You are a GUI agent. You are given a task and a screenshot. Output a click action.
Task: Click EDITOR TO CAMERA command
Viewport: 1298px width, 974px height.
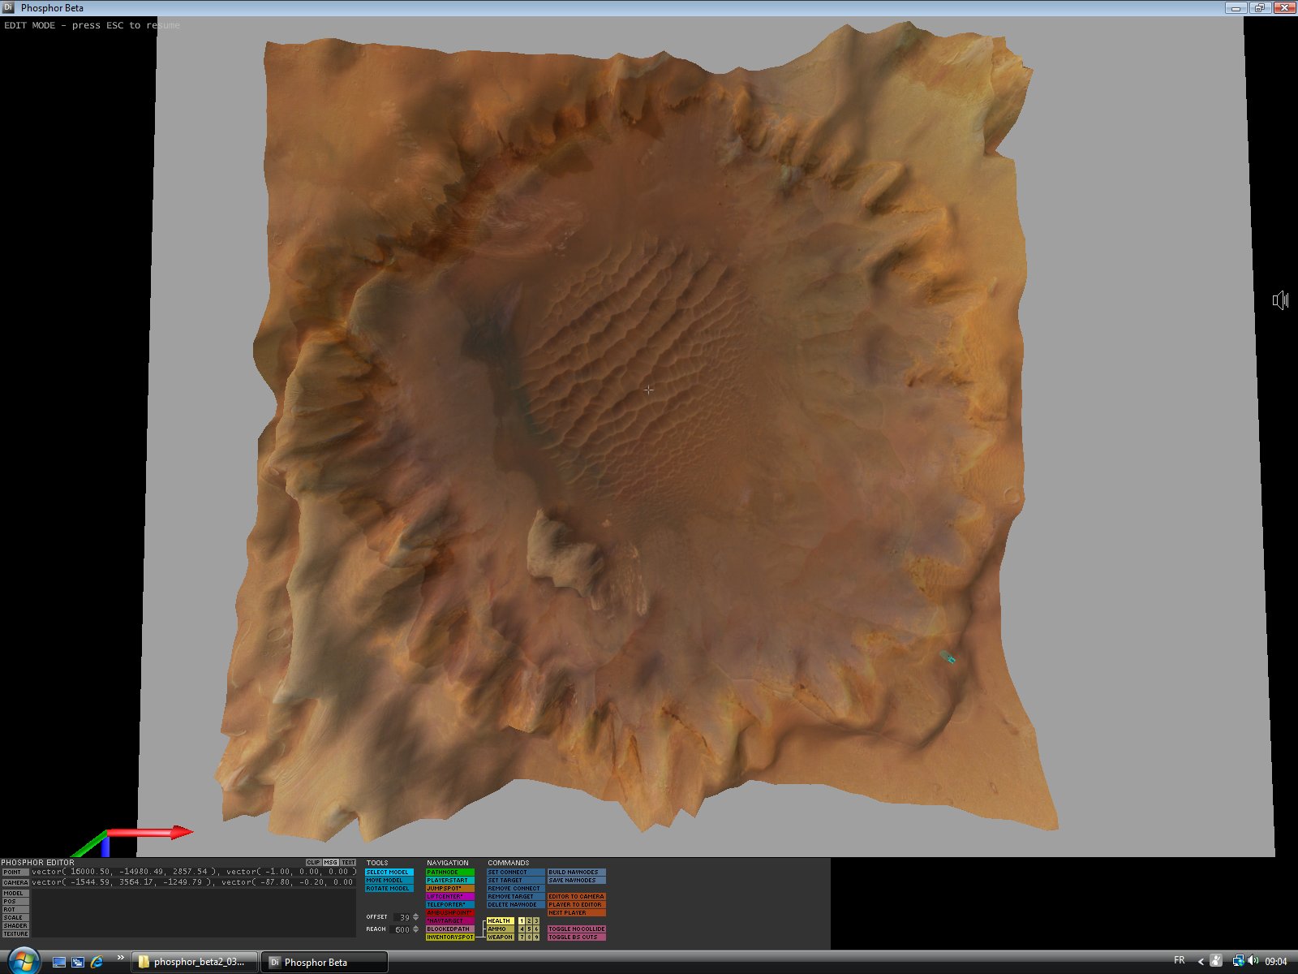coord(577,896)
